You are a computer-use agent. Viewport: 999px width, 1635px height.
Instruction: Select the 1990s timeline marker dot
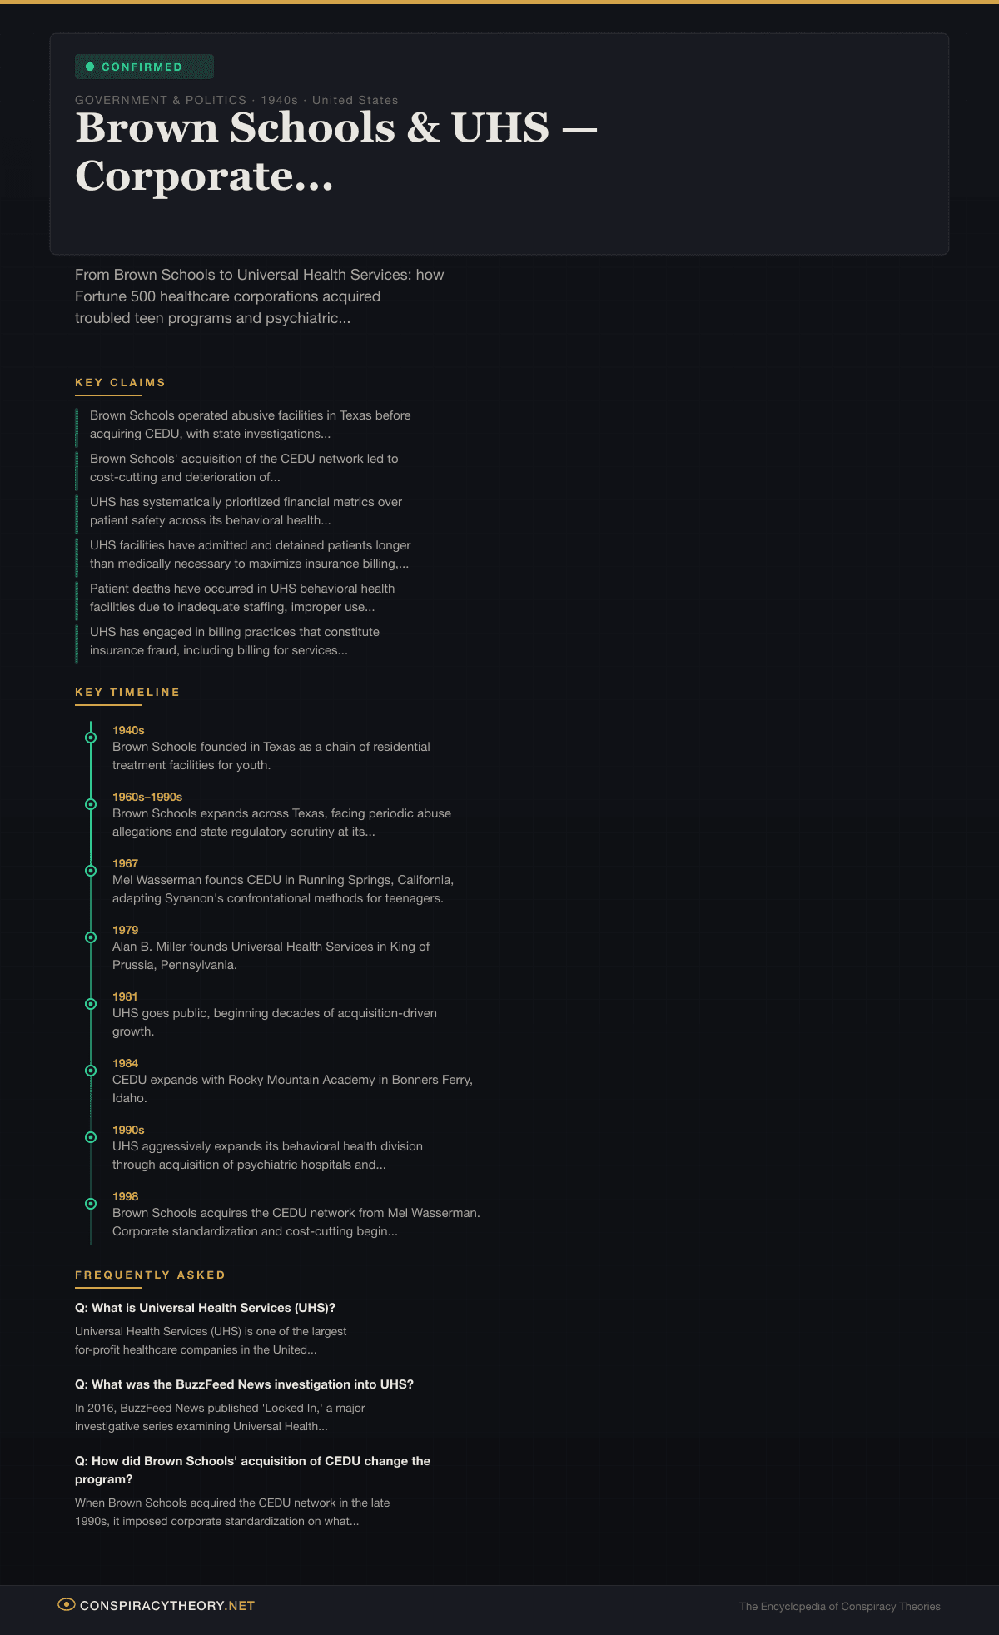[91, 1137]
